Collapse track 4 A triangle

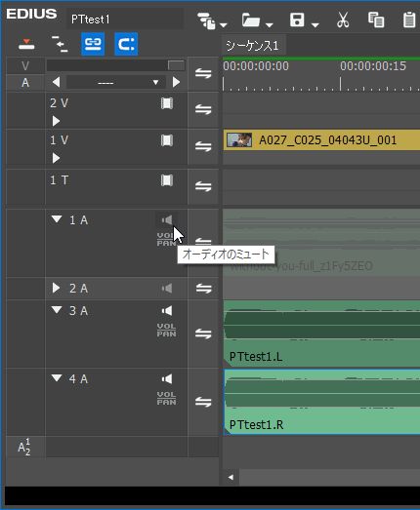57,378
